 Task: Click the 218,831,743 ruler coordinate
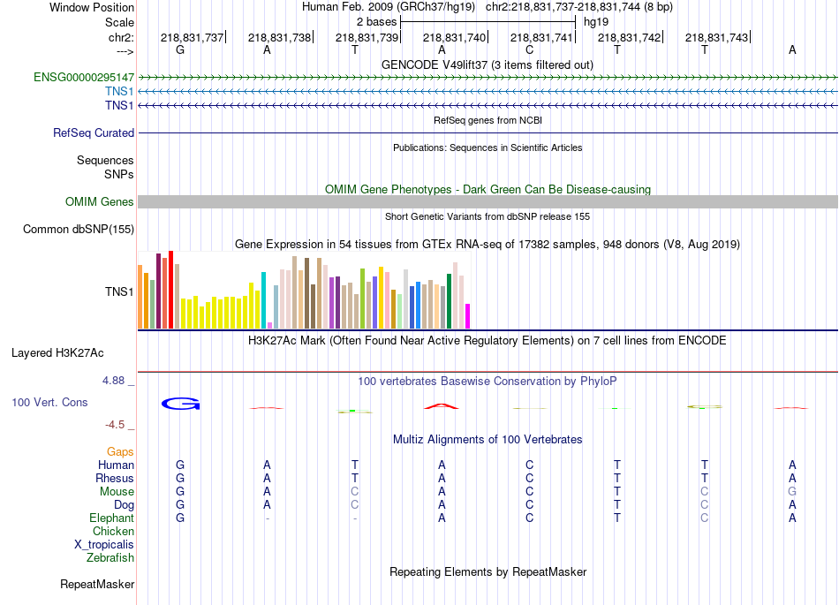716,37
